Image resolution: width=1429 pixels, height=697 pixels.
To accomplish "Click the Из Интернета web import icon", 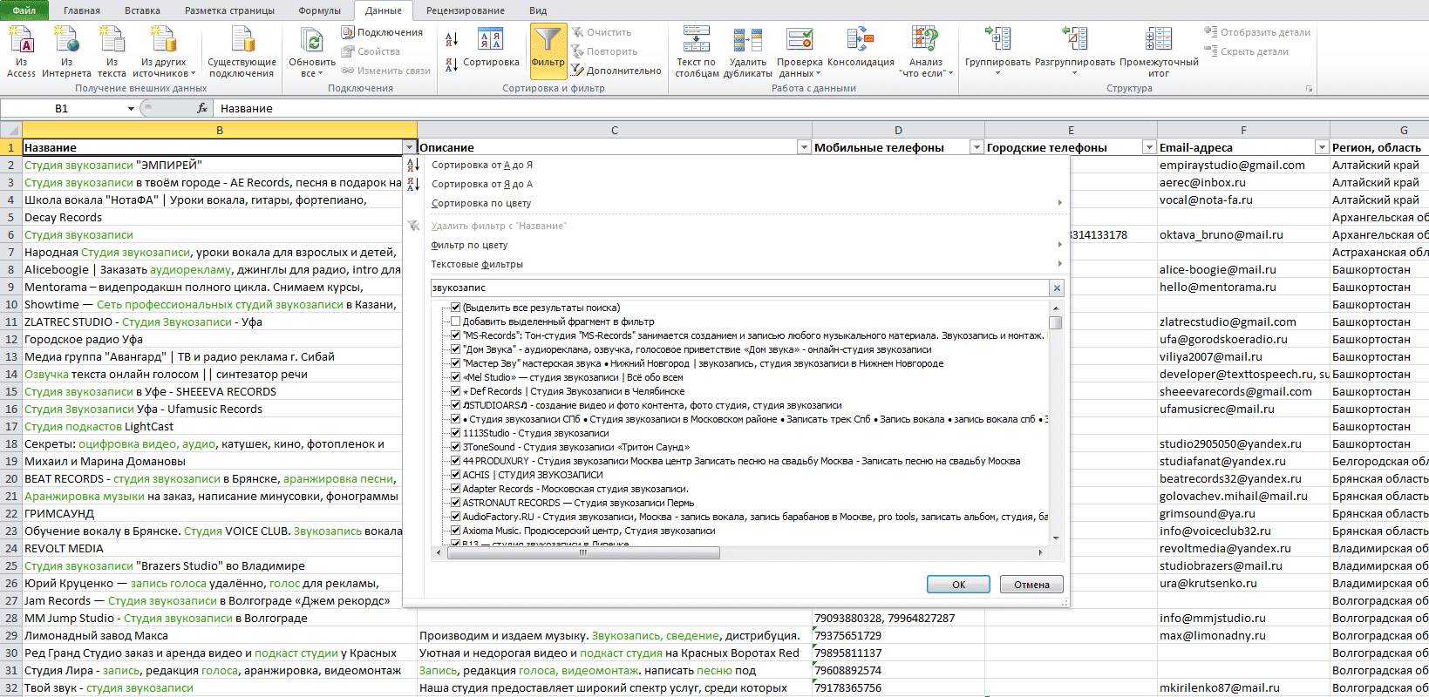I will pos(66,40).
